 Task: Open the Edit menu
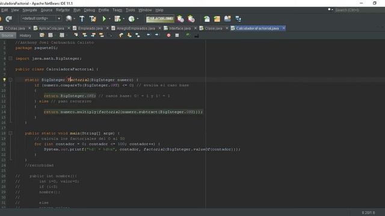[x=4, y=10]
